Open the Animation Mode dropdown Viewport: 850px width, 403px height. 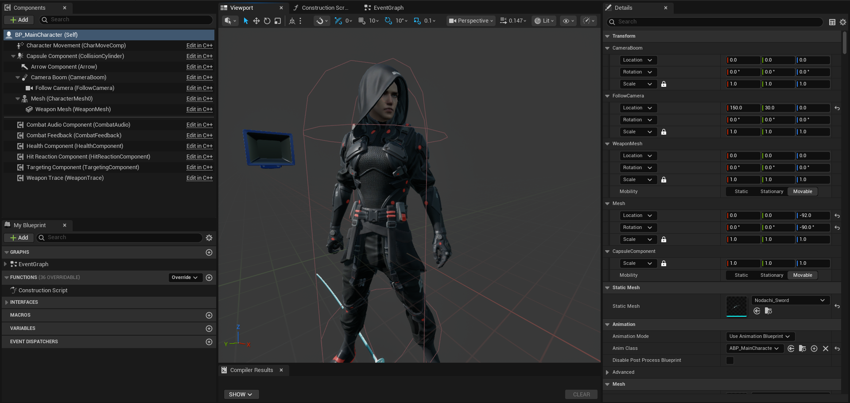click(760, 337)
